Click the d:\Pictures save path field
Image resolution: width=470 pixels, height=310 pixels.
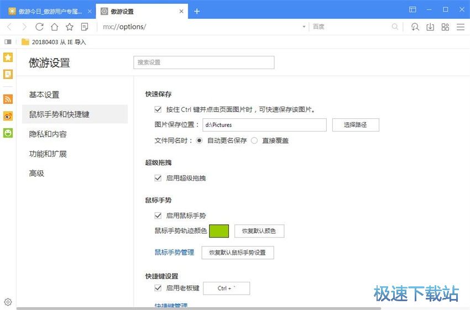pyautogui.click(x=264, y=125)
